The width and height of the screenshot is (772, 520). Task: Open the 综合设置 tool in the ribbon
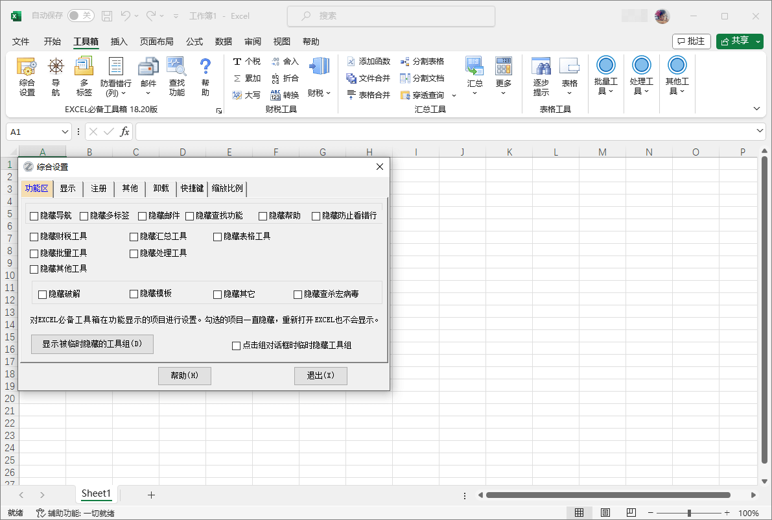(27, 78)
